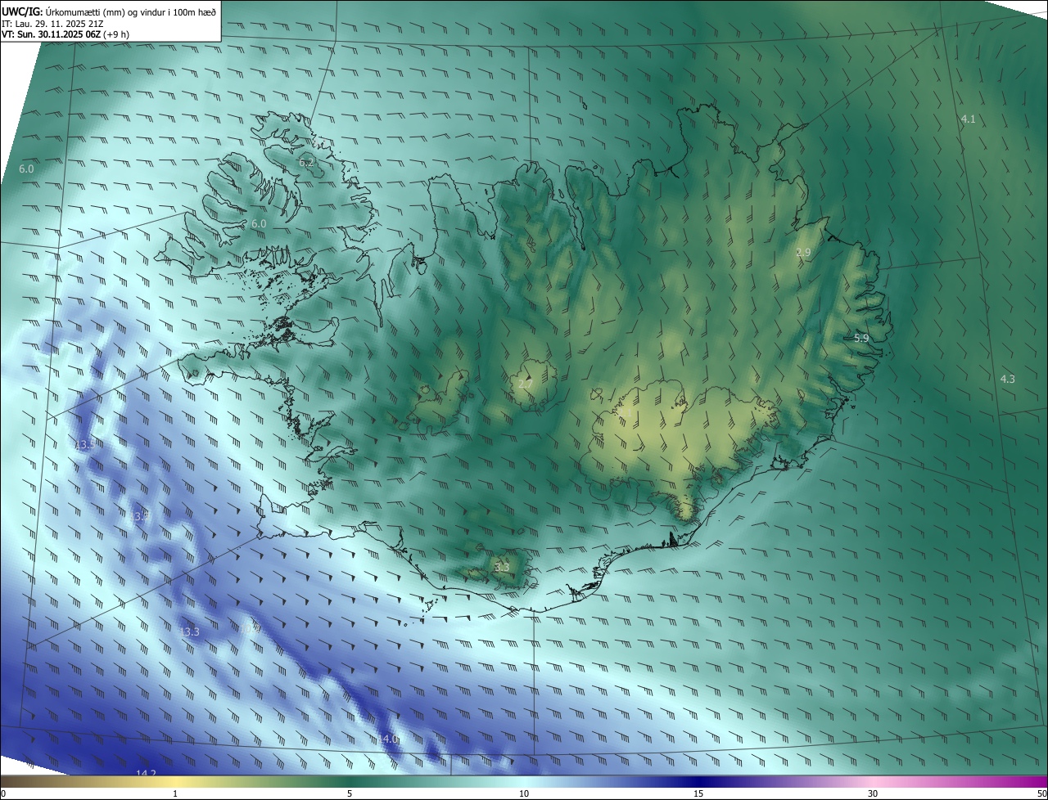Click the valid time line 'VT: Sun. 30.11.2025 06Z (+9 h)'

[x=65, y=34]
